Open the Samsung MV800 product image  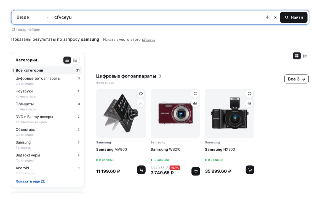121,113
